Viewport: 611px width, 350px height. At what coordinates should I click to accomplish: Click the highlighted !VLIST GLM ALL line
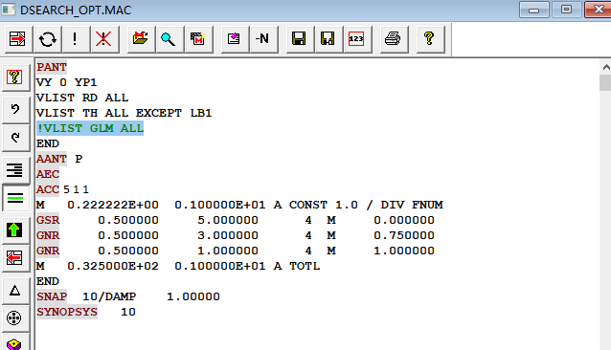tap(90, 128)
